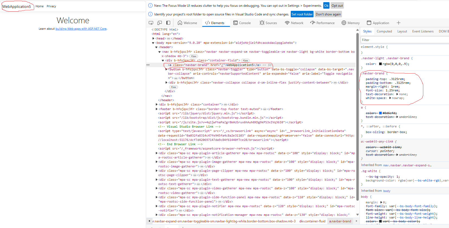
Task: Collapse the header element node
Action: (156, 47)
